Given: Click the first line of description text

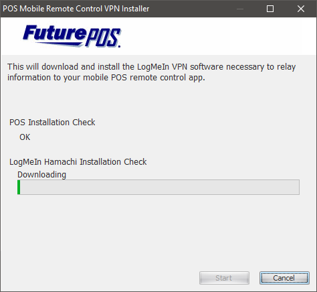Looking at the screenshot, I should pyautogui.click(x=152, y=67).
